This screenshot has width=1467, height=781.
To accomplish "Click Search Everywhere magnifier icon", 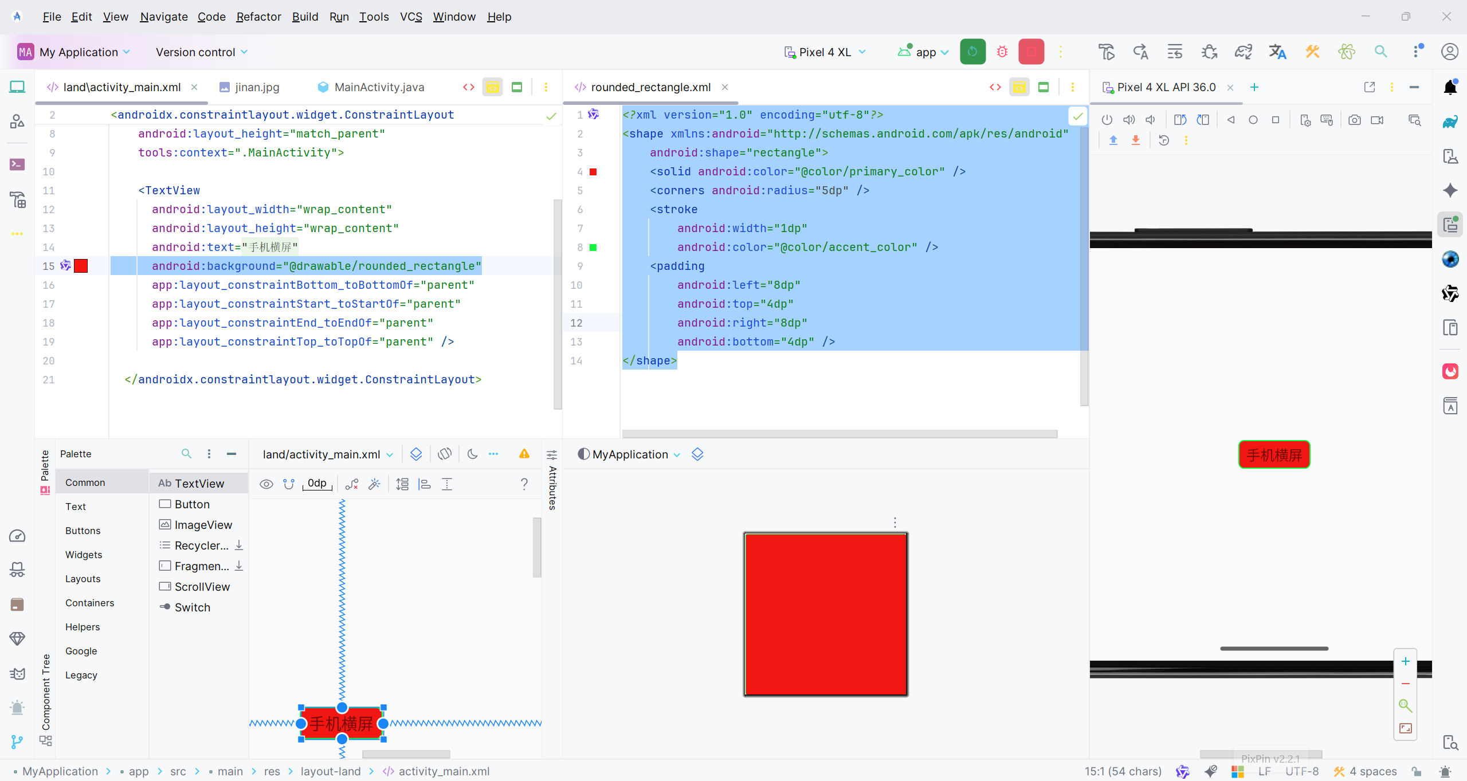I will pyautogui.click(x=1381, y=52).
